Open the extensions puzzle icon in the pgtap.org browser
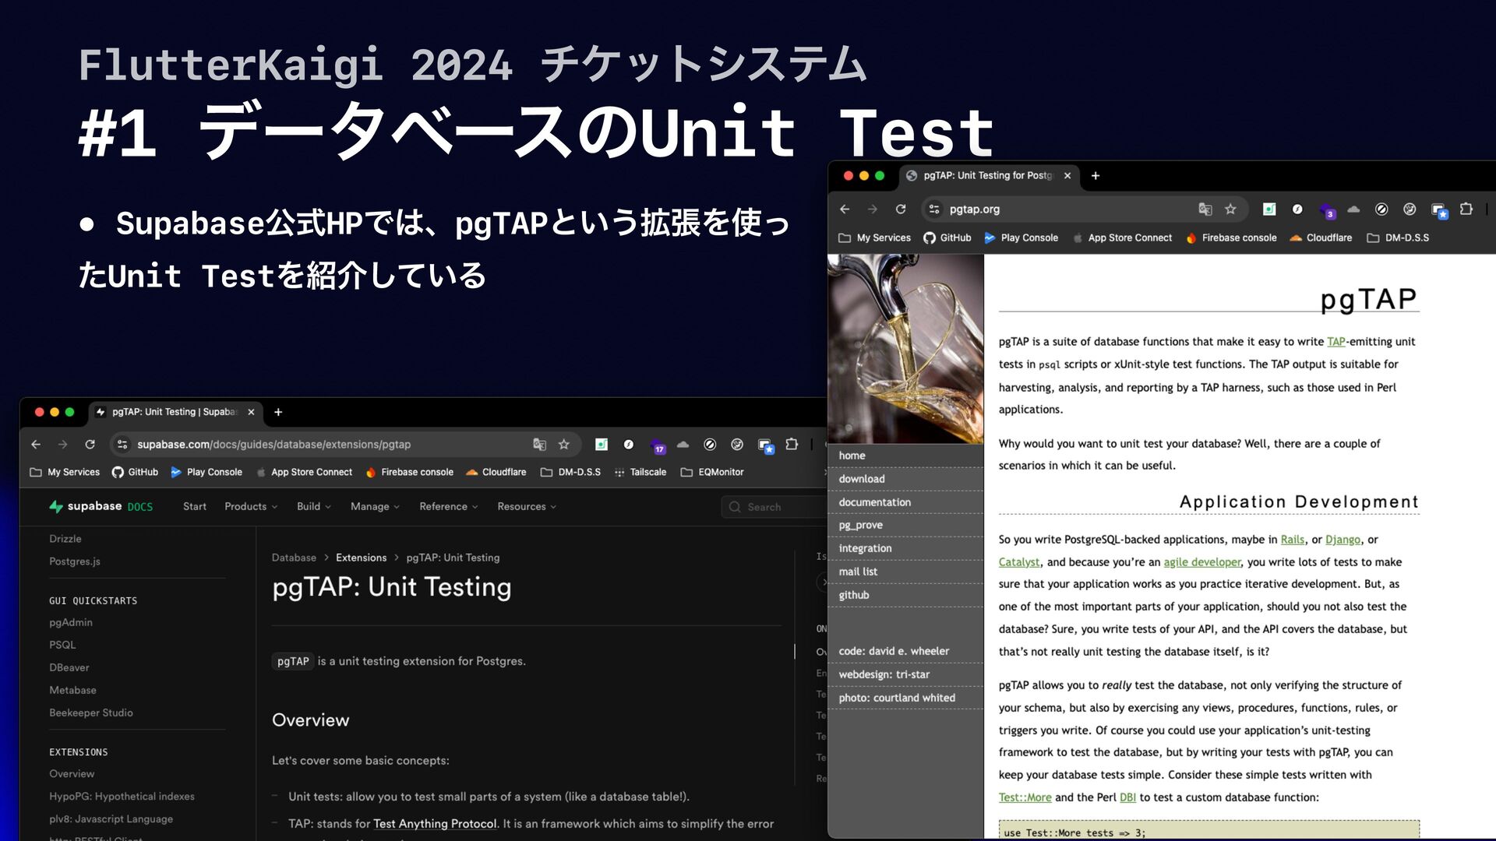Image resolution: width=1496 pixels, height=841 pixels. pos(1466,209)
